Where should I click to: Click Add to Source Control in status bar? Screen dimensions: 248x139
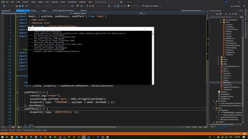click(x=231, y=134)
